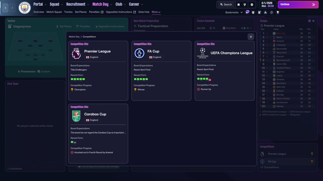The width and height of the screenshot is (323, 181).
Task: Open the globe world icon in top bar
Action: (245, 5)
